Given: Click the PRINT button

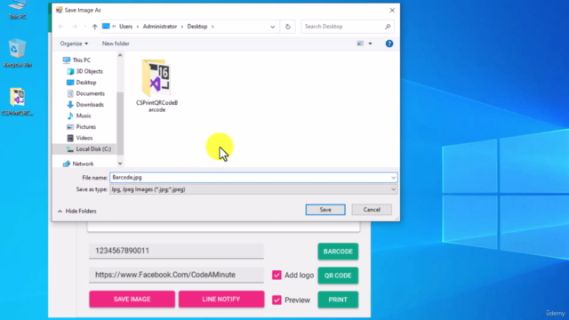Looking at the screenshot, I should pos(338,300).
